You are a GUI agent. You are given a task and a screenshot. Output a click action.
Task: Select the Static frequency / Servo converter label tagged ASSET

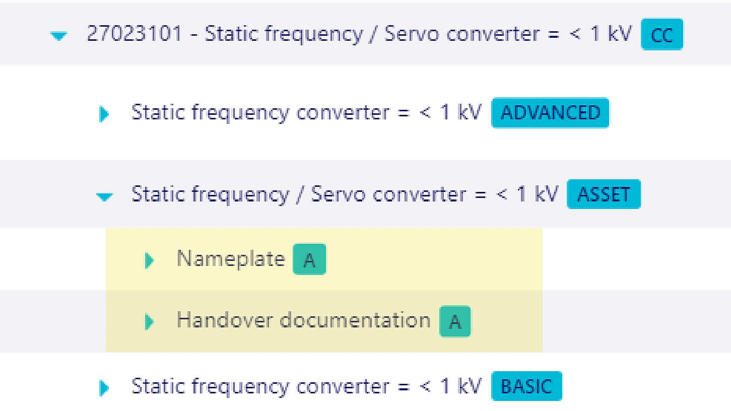tap(345, 194)
